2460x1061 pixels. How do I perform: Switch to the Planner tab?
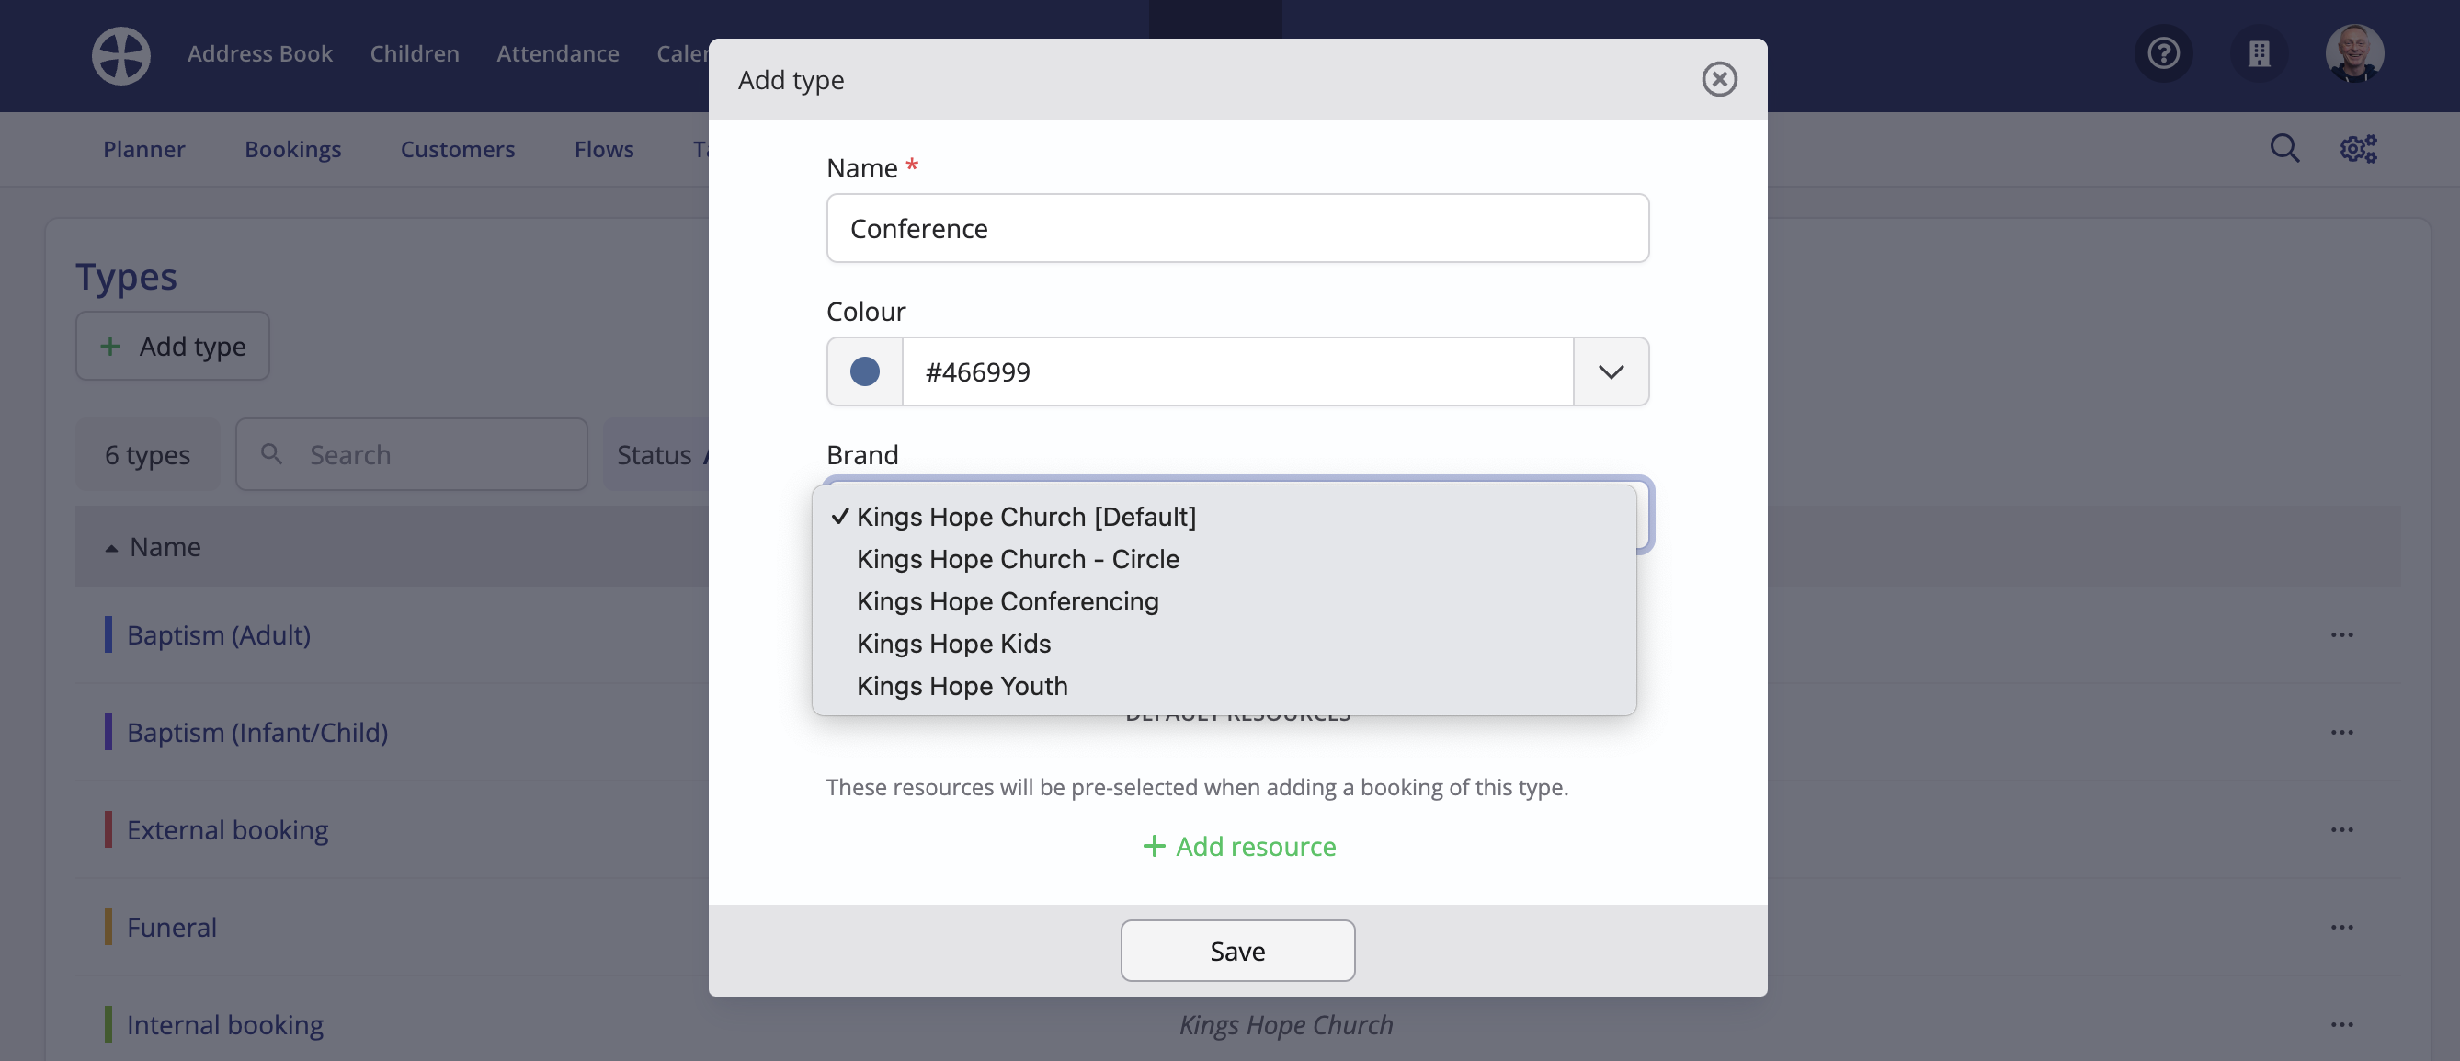click(x=143, y=148)
